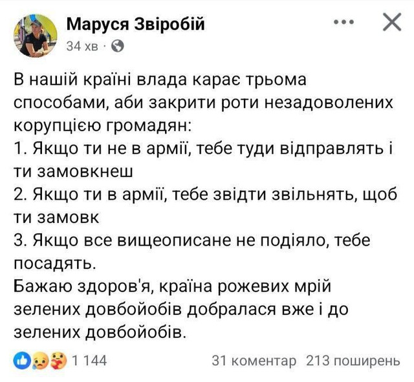Click the sad crying reaction icon
The height and width of the screenshot is (382, 414).
(x=40, y=360)
